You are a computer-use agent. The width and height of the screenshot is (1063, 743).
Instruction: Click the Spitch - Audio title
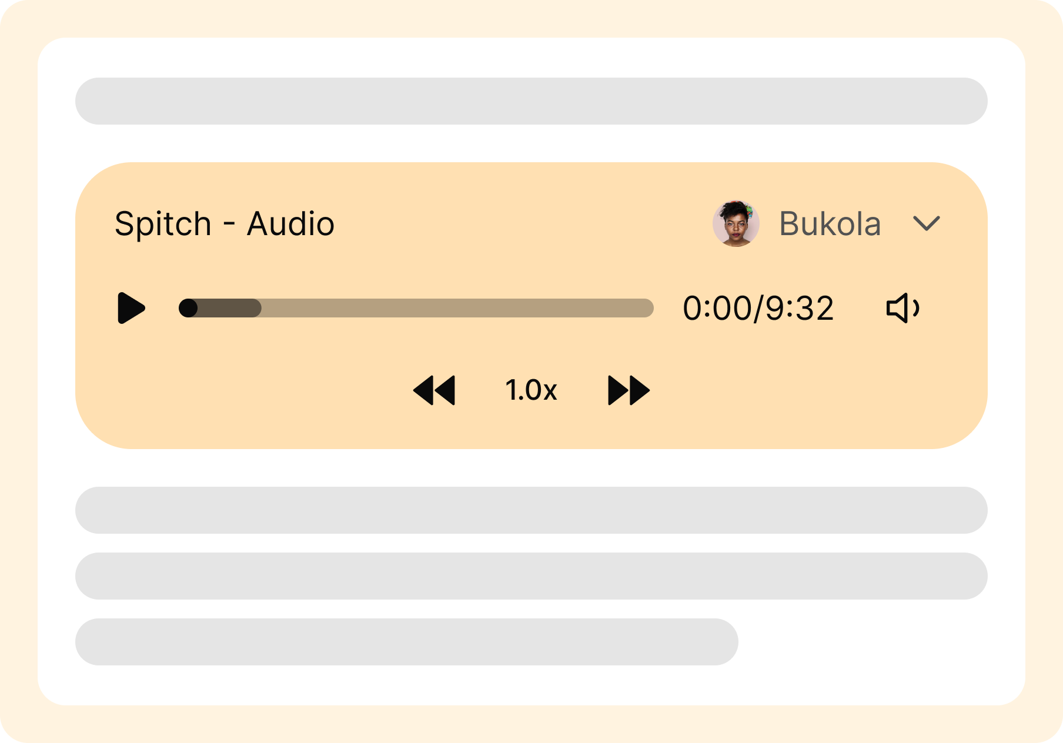tap(224, 224)
